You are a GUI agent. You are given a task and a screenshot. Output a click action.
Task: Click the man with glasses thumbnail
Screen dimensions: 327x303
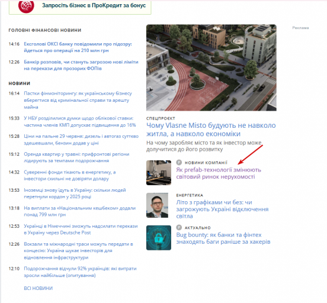coord(157,205)
